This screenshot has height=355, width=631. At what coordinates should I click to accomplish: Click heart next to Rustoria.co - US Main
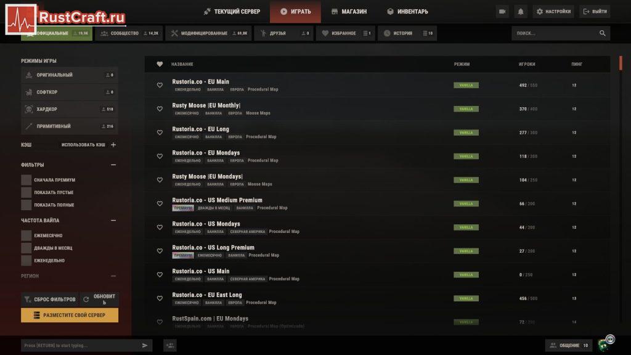coord(160,275)
